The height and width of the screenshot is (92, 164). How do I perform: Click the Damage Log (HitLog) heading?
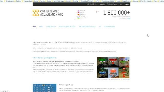click(x=66, y=85)
